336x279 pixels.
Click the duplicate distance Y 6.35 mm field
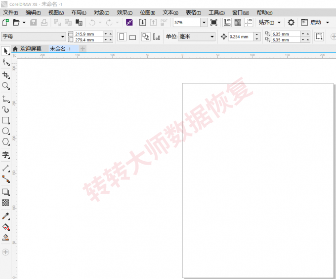pos(286,40)
